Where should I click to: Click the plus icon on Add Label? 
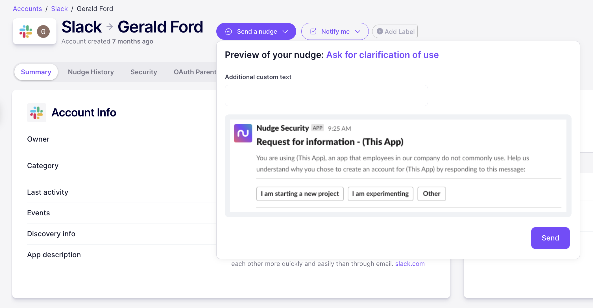tap(380, 31)
